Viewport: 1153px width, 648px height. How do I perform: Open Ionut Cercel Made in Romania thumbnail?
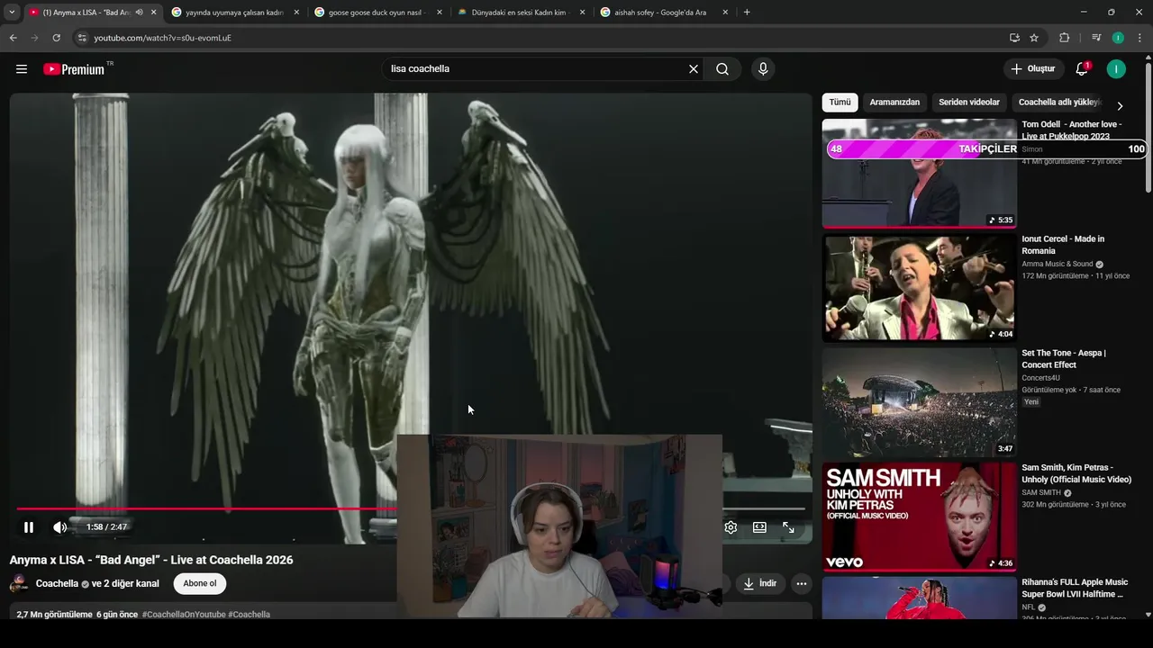tap(919, 288)
